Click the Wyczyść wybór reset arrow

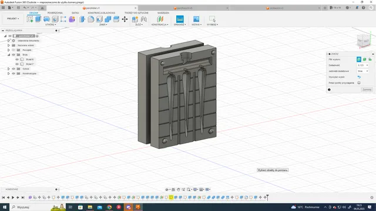(x=359, y=77)
